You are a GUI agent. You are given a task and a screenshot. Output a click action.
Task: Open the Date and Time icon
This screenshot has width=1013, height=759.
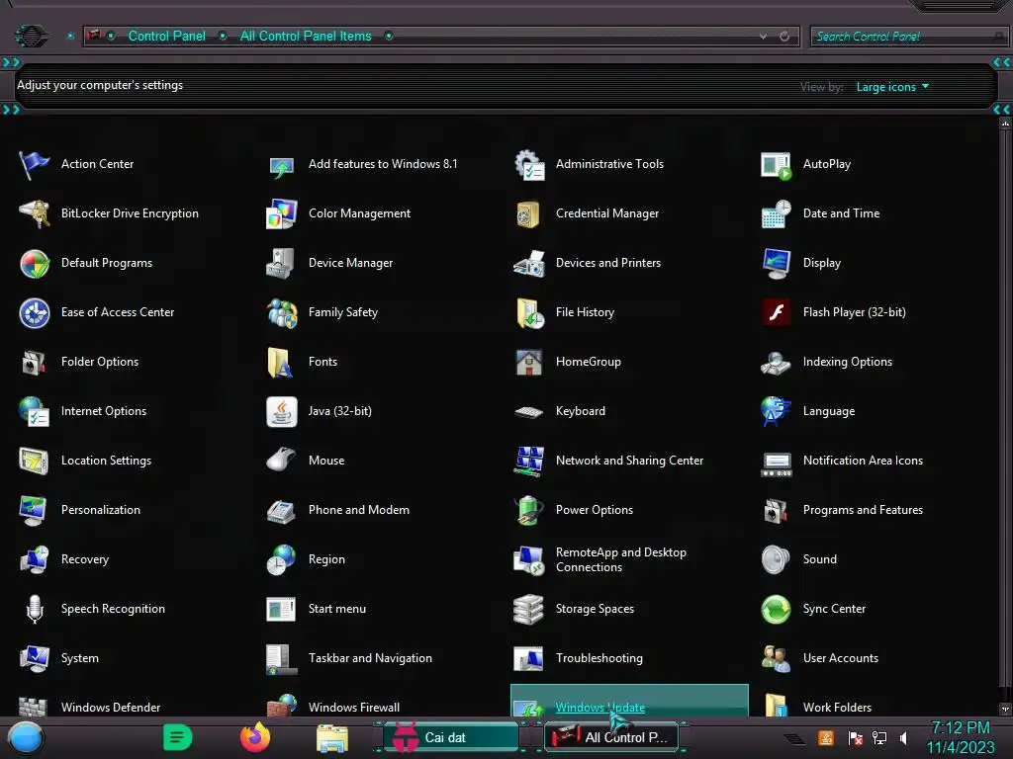(776, 213)
